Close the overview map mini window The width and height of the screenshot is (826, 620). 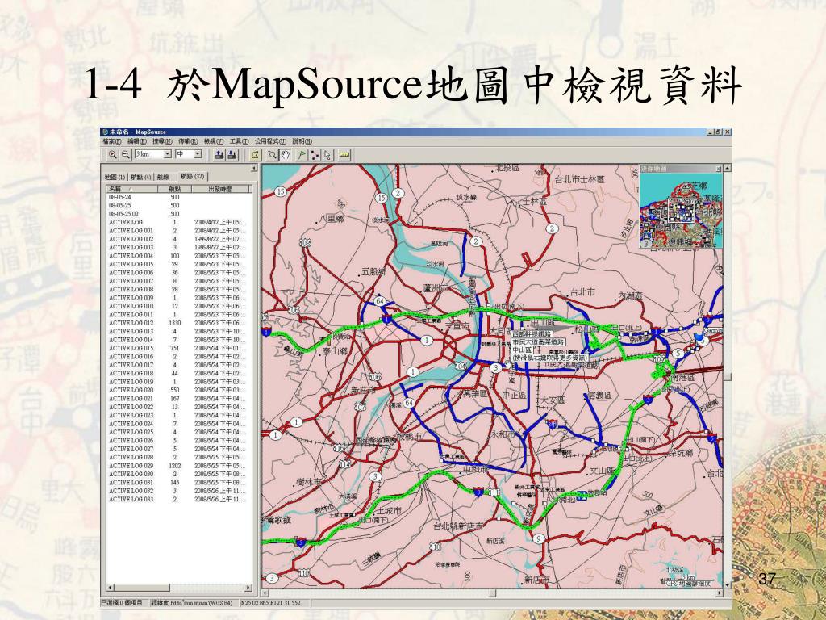coord(718,169)
